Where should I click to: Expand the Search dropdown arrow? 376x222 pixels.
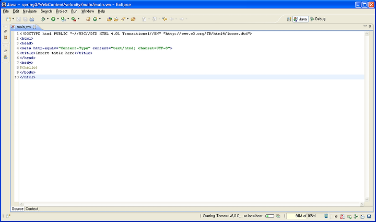[127, 19]
